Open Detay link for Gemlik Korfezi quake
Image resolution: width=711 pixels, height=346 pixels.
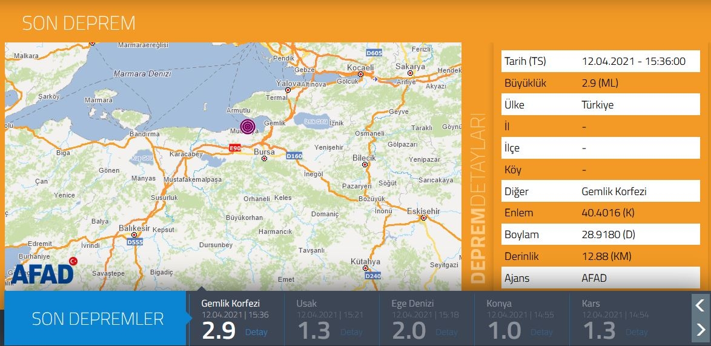tap(256, 332)
